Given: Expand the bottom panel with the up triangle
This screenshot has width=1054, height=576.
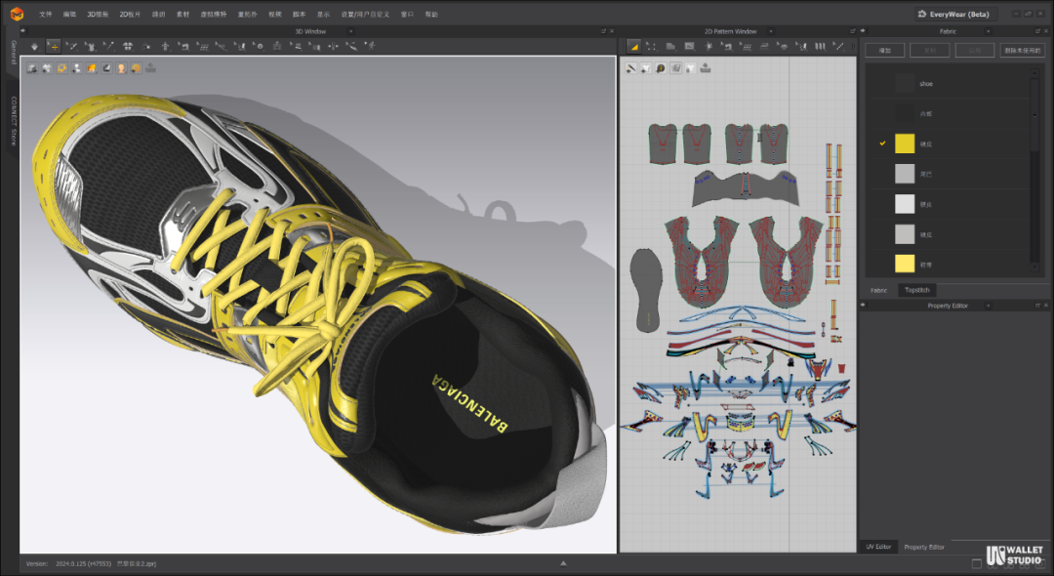Looking at the screenshot, I should click(563, 563).
